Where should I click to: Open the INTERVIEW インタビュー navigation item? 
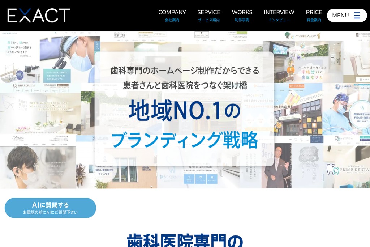pos(279,16)
